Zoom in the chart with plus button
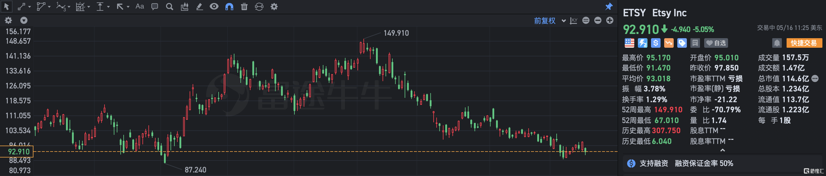Screen dimensions: 826x176 [x=610, y=21]
